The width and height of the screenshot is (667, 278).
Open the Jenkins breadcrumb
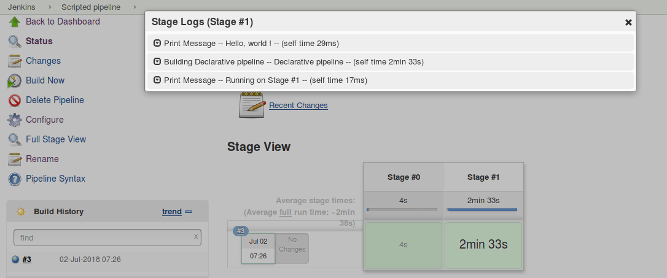click(21, 7)
